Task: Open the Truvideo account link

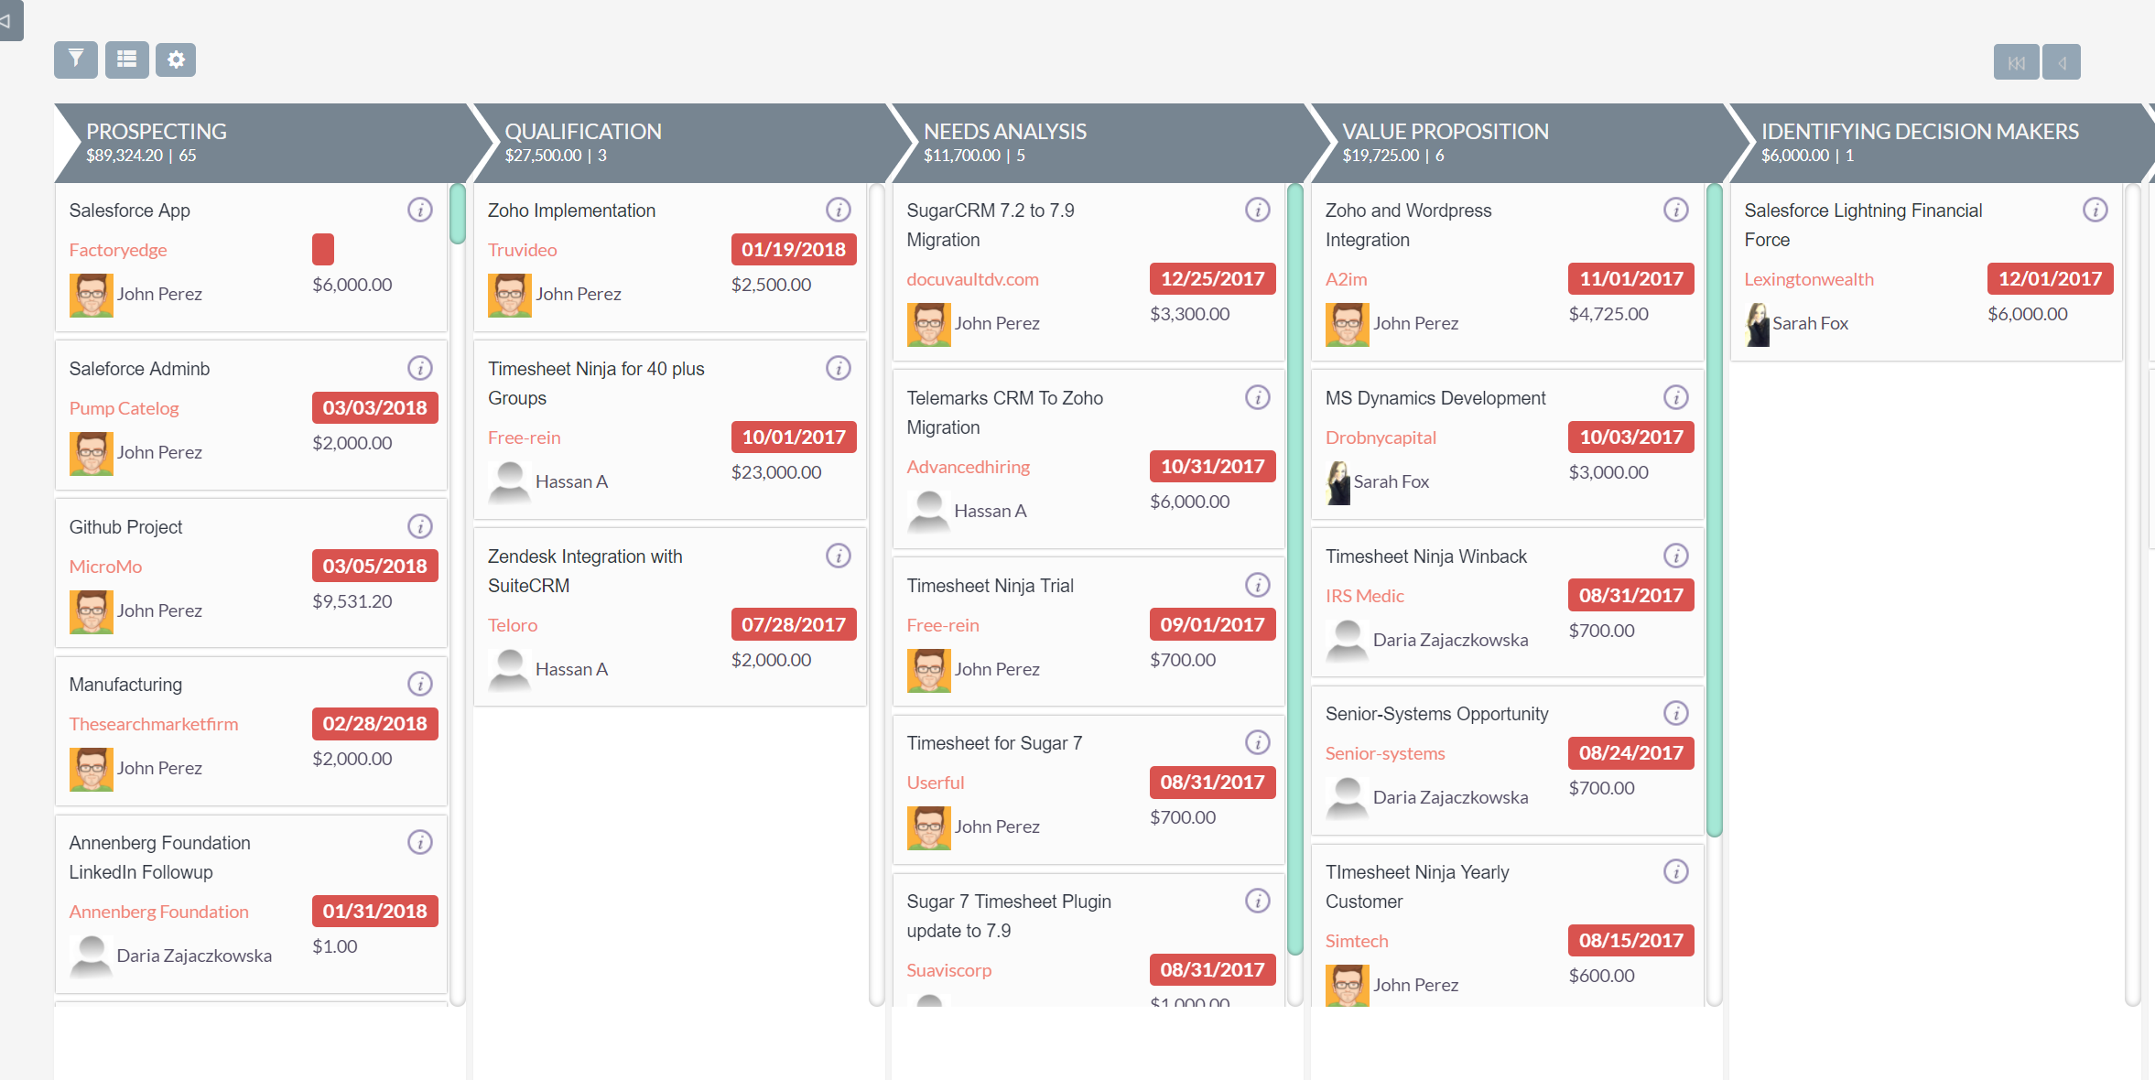Action: (522, 250)
